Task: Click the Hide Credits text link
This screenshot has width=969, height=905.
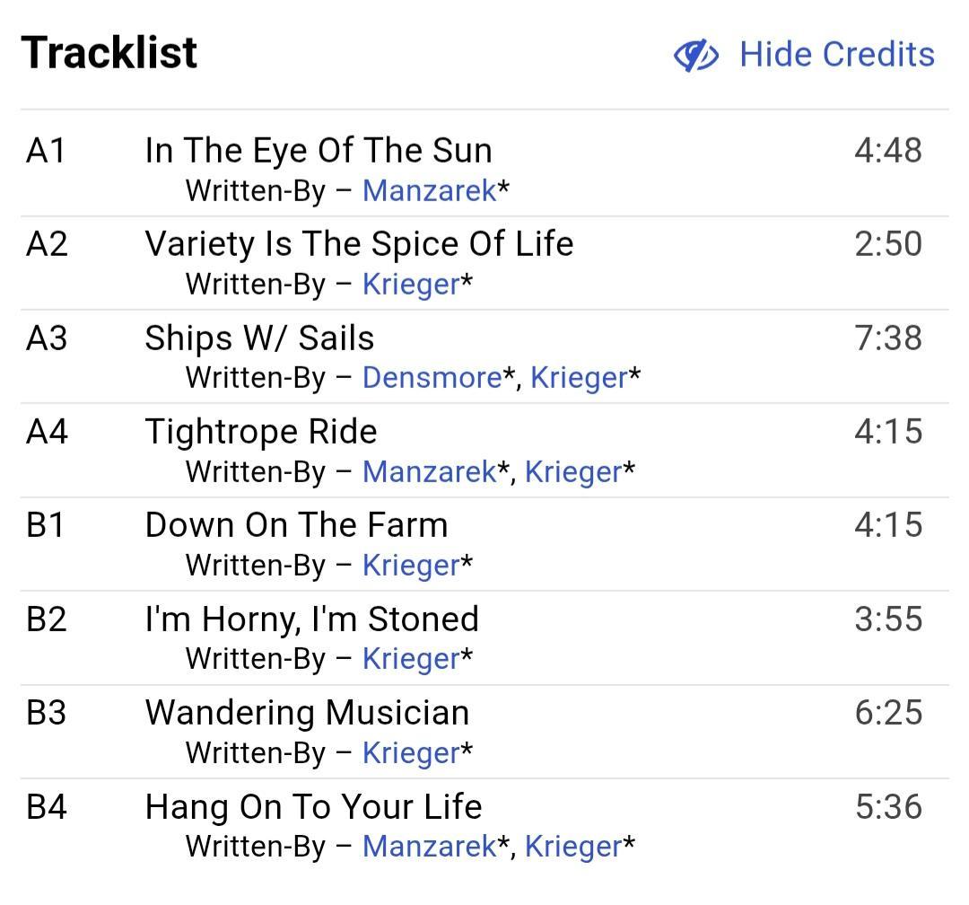Action: pyautogui.click(x=836, y=55)
